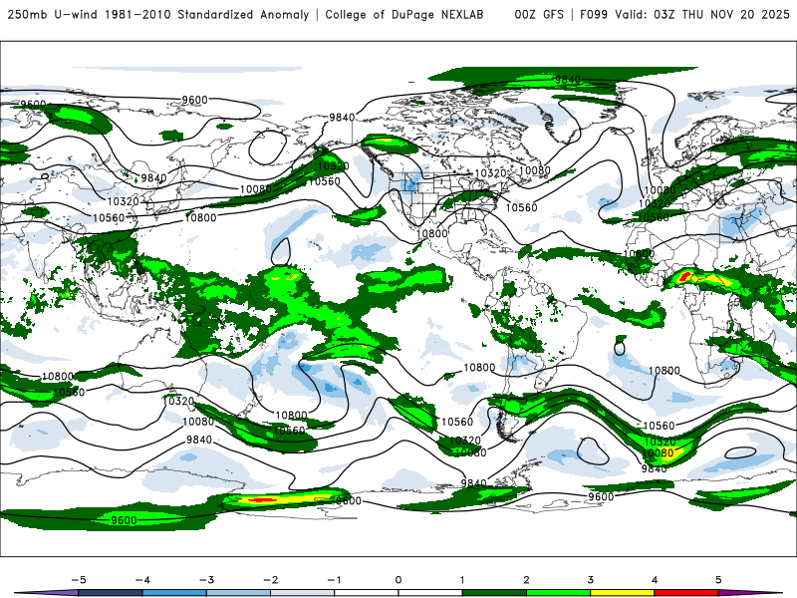Click the dark navy -5 to -4 colorbar segment

coord(111,593)
